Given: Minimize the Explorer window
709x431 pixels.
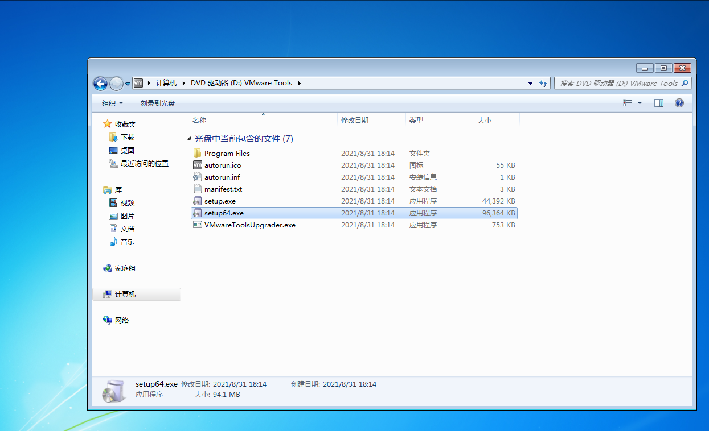Looking at the screenshot, I should point(645,68).
